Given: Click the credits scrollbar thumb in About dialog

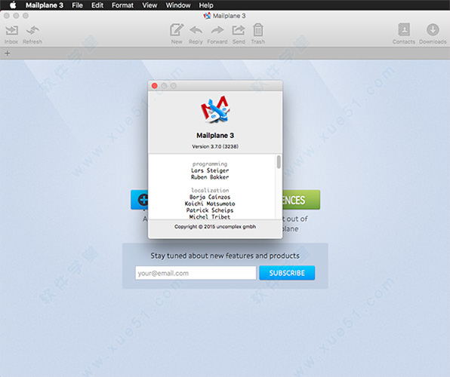Looking at the screenshot, I should (279, 162).
